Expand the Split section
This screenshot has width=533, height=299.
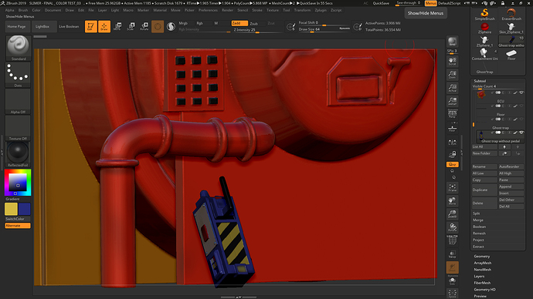[477, 213]
